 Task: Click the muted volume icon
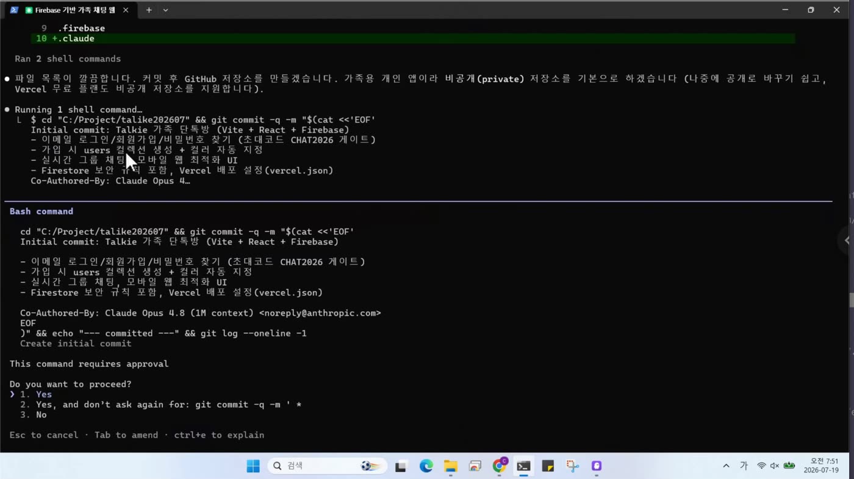click(775, 466)
